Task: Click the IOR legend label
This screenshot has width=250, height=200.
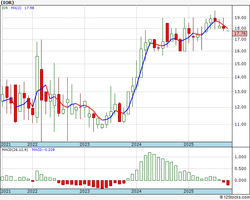Action: [x=5, y=8]
